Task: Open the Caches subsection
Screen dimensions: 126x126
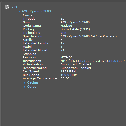Action: 33,82
